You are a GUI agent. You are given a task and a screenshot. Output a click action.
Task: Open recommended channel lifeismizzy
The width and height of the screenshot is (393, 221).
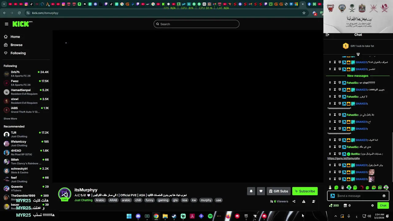(26, 143)
